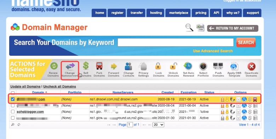Click the Uncheck all Domains link
This screenshot has height=139, width=276.
click(59, 86)
